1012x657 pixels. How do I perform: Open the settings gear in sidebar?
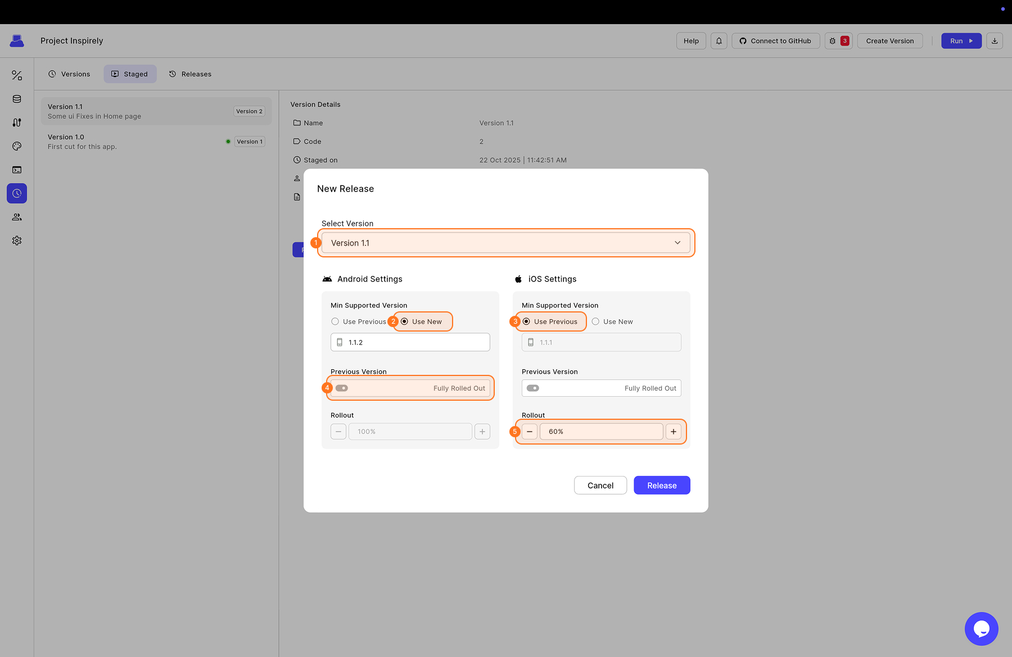17,241
